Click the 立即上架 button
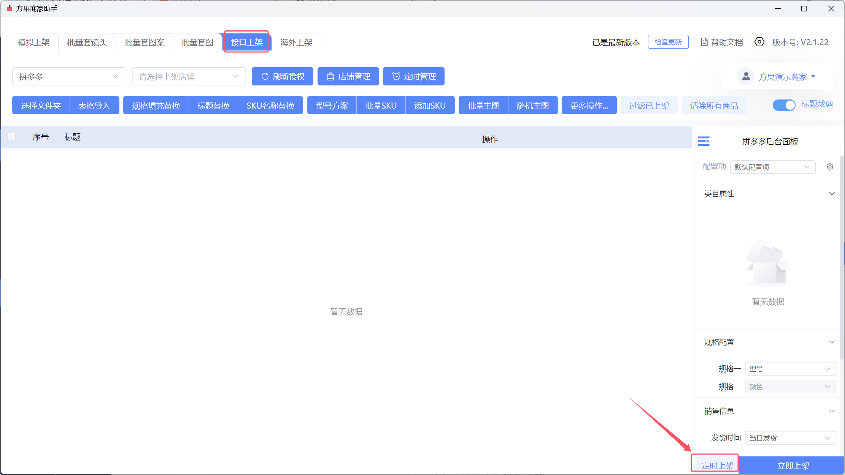Image resolution: width=845 pixels, height=475 pixels. (793, 466)
